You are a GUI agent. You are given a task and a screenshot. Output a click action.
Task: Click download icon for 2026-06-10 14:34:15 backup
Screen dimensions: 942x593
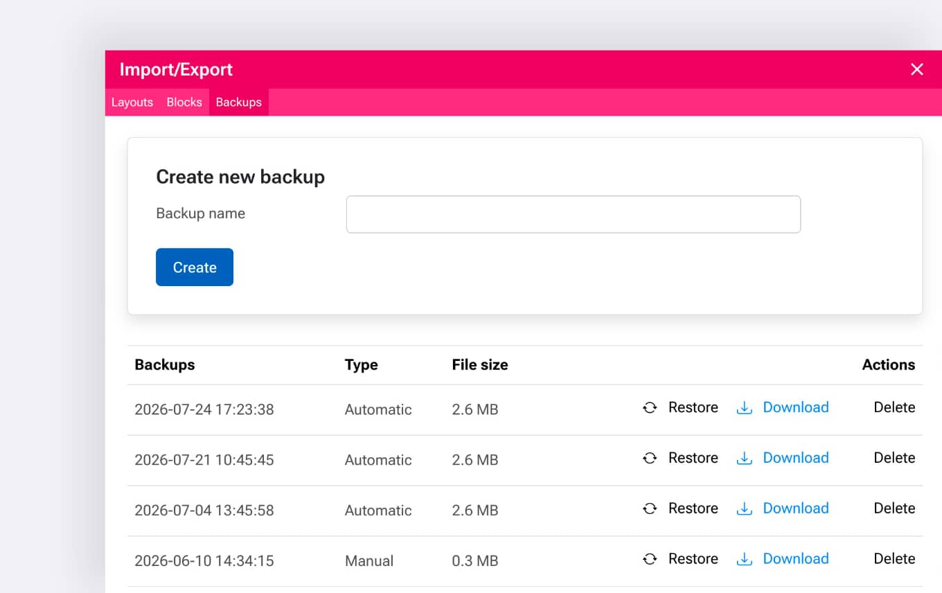pos(744,559)
